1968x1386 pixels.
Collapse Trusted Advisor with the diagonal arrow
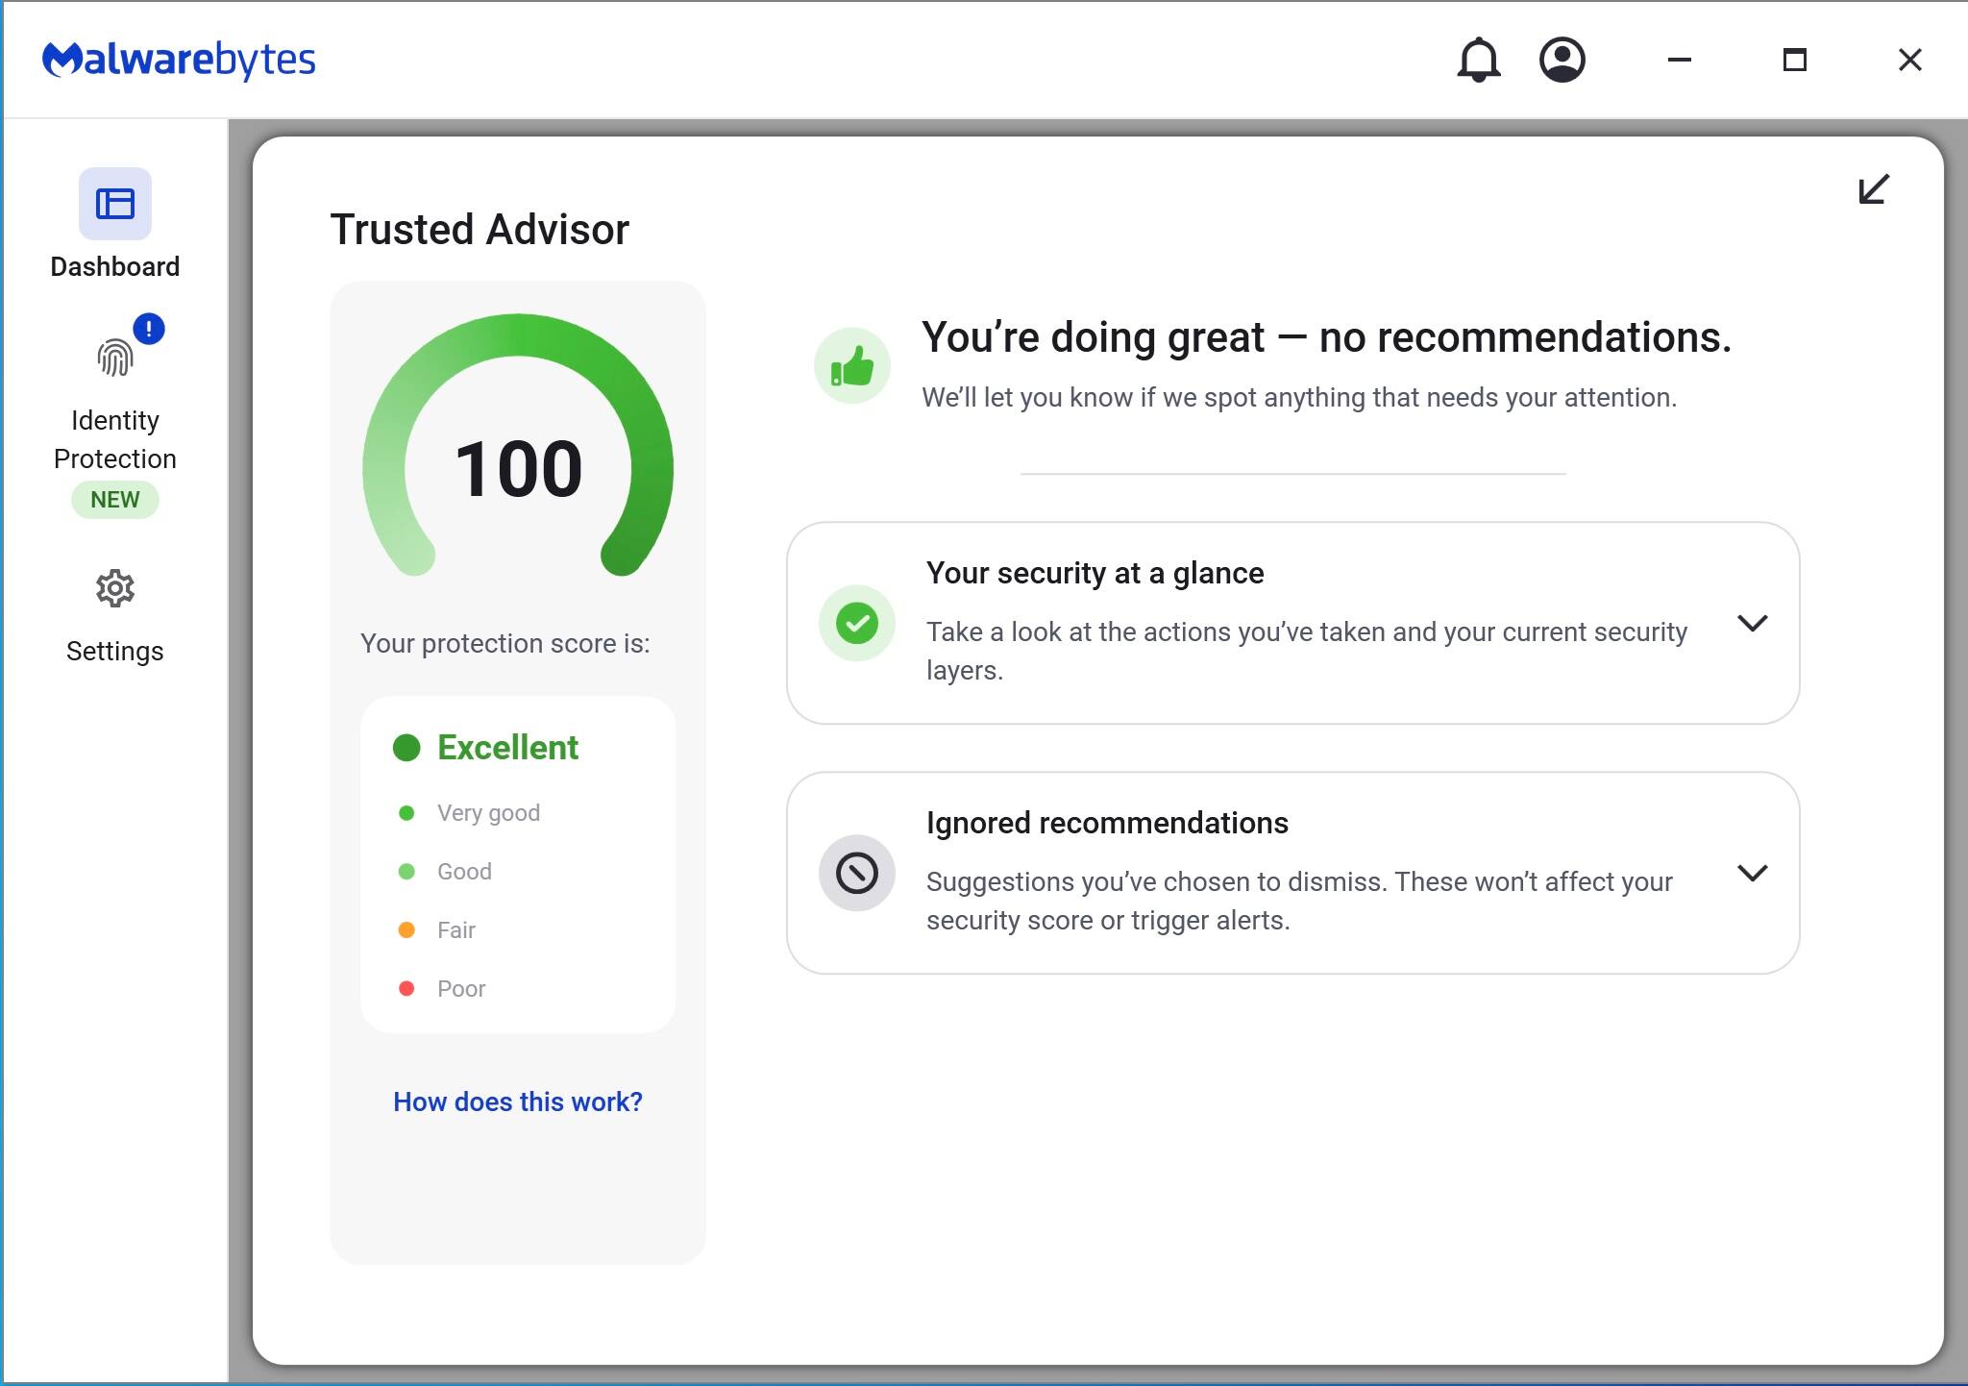(x=1869, y=190)
